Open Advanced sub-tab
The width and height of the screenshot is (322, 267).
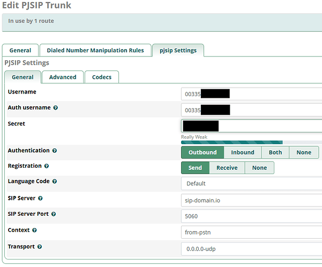tap(63, 77)
